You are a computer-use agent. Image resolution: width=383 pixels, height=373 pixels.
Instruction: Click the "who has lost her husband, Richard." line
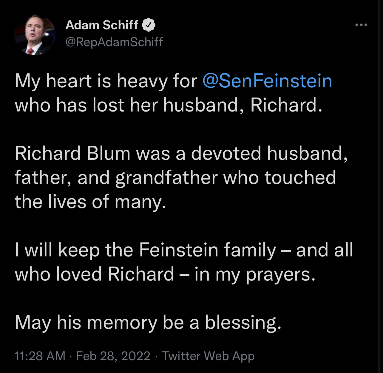coord(169,105)
